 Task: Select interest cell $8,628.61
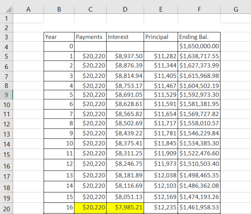125,104
